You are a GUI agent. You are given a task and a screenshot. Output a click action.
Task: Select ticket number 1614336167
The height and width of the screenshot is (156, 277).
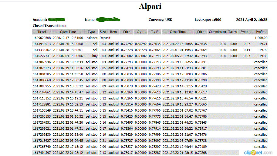coord(42,50)
